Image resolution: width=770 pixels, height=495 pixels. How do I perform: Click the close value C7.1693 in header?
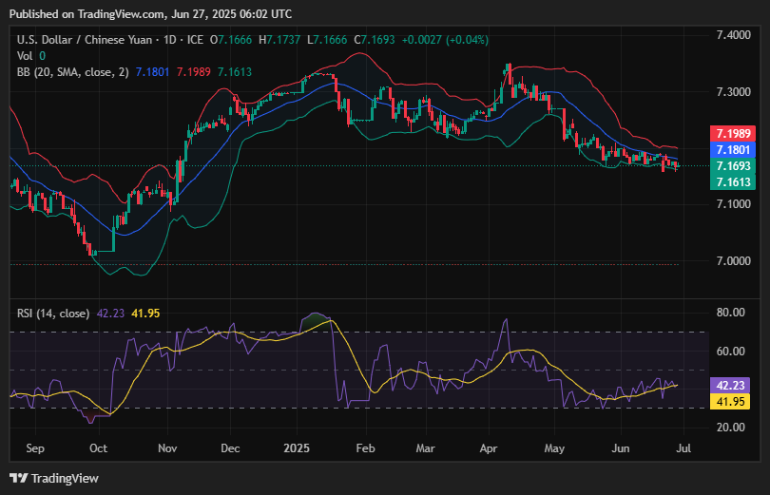pos(375,40)
